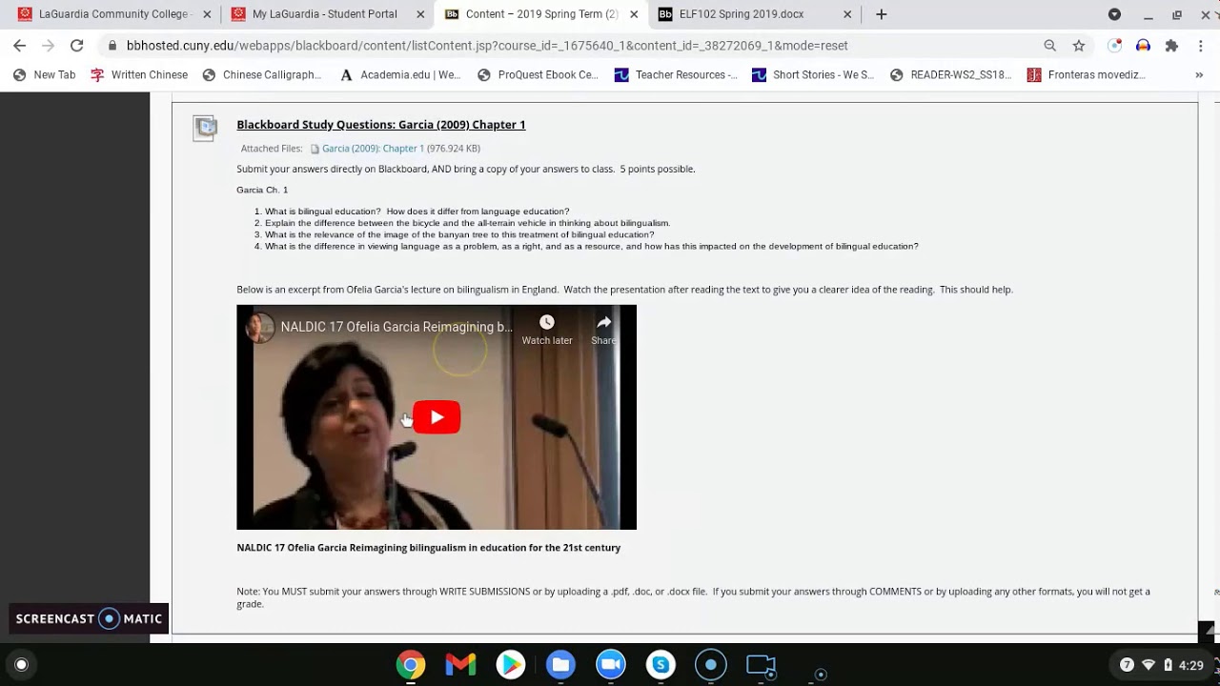Click the Watch later clock icon
1220x686 pixels.
(547, 322)
